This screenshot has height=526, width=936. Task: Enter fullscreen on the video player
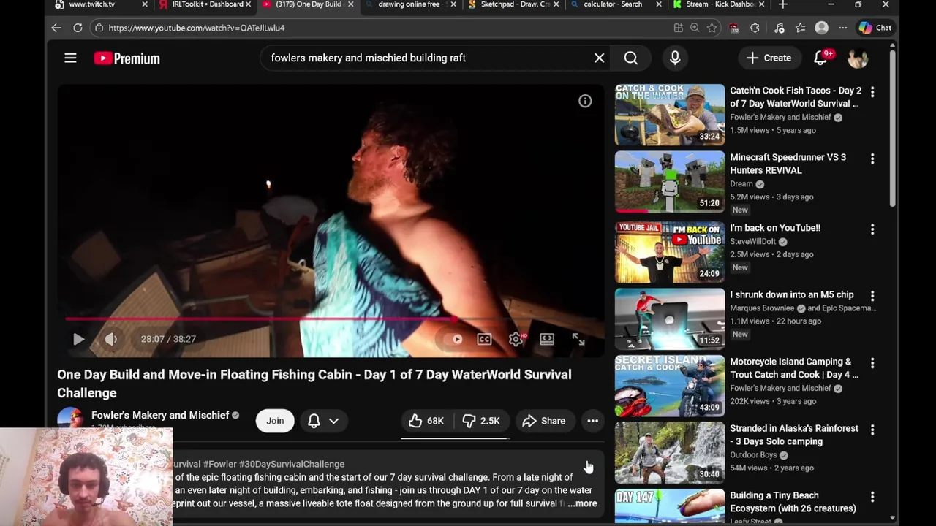[x=578, y=339]
